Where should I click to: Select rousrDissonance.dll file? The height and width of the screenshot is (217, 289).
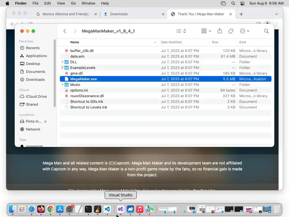(x=165, y=96)
